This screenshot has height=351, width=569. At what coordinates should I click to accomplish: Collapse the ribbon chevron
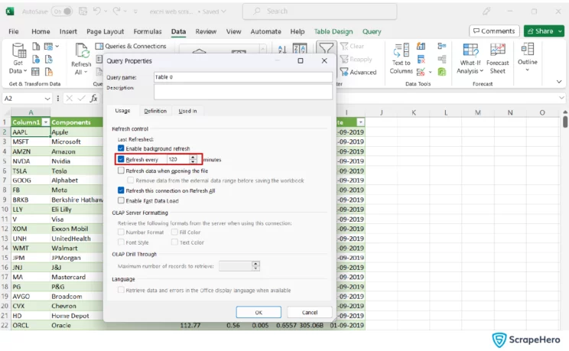tap(559, 82)
